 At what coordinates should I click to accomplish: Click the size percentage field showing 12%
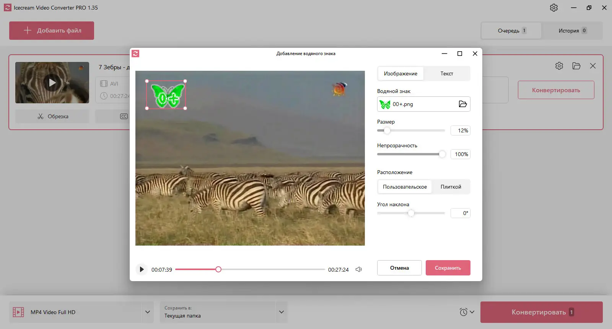click(460, 130)
